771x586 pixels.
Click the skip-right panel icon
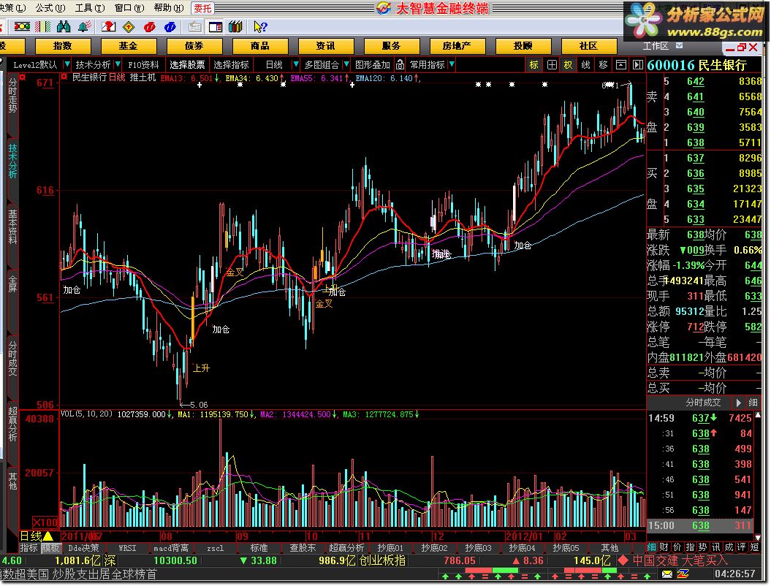[638, 65]
